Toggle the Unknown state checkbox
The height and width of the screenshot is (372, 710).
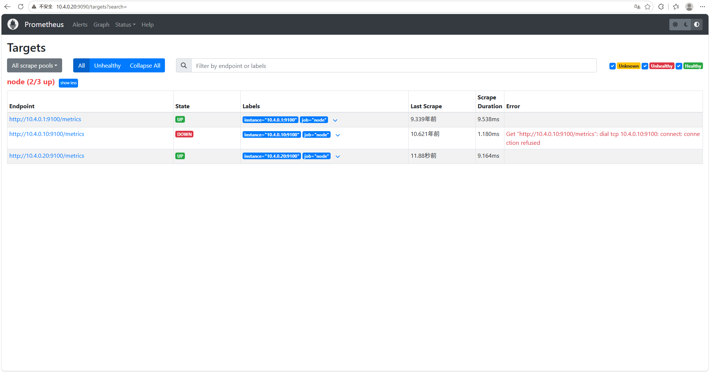[x=612, y=66]
